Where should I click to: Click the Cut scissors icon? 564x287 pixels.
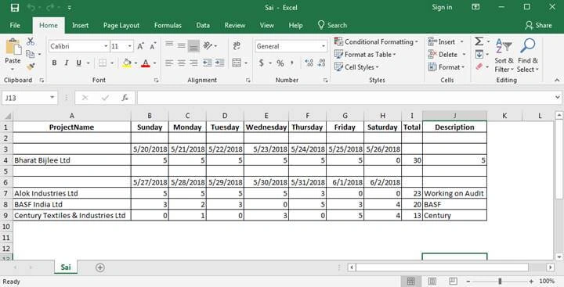pyautogui.click(x=31, y=41)
